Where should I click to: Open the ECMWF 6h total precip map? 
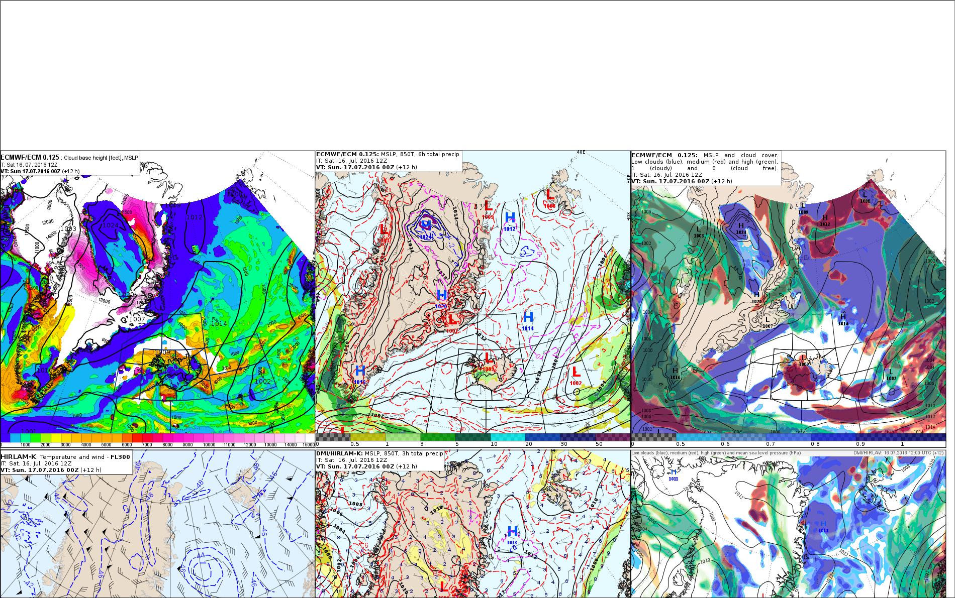(x=473, y=299)
